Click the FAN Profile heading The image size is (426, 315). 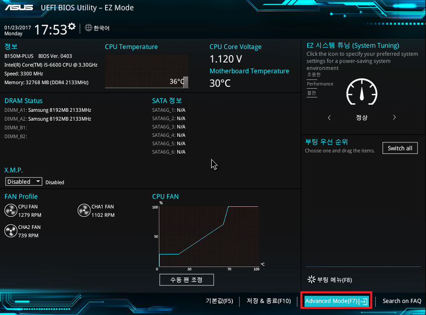pos(21,196)
